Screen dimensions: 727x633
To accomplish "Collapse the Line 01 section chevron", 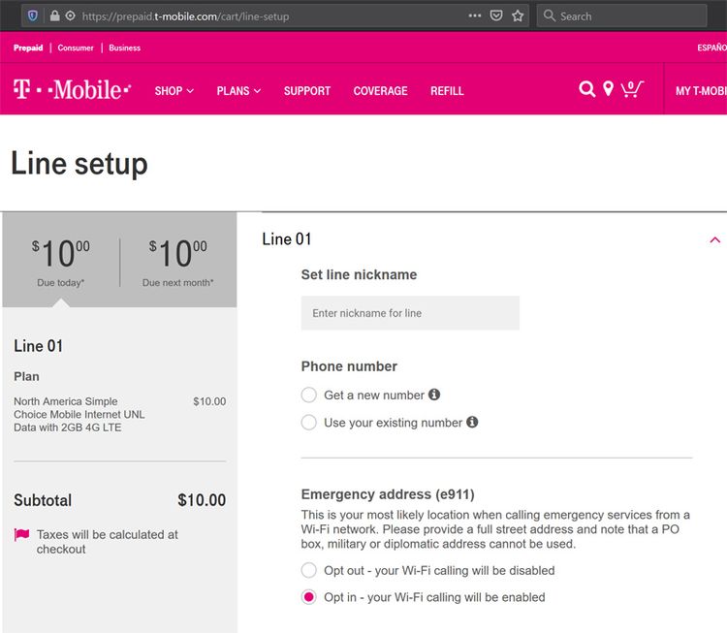I will 714,239.
